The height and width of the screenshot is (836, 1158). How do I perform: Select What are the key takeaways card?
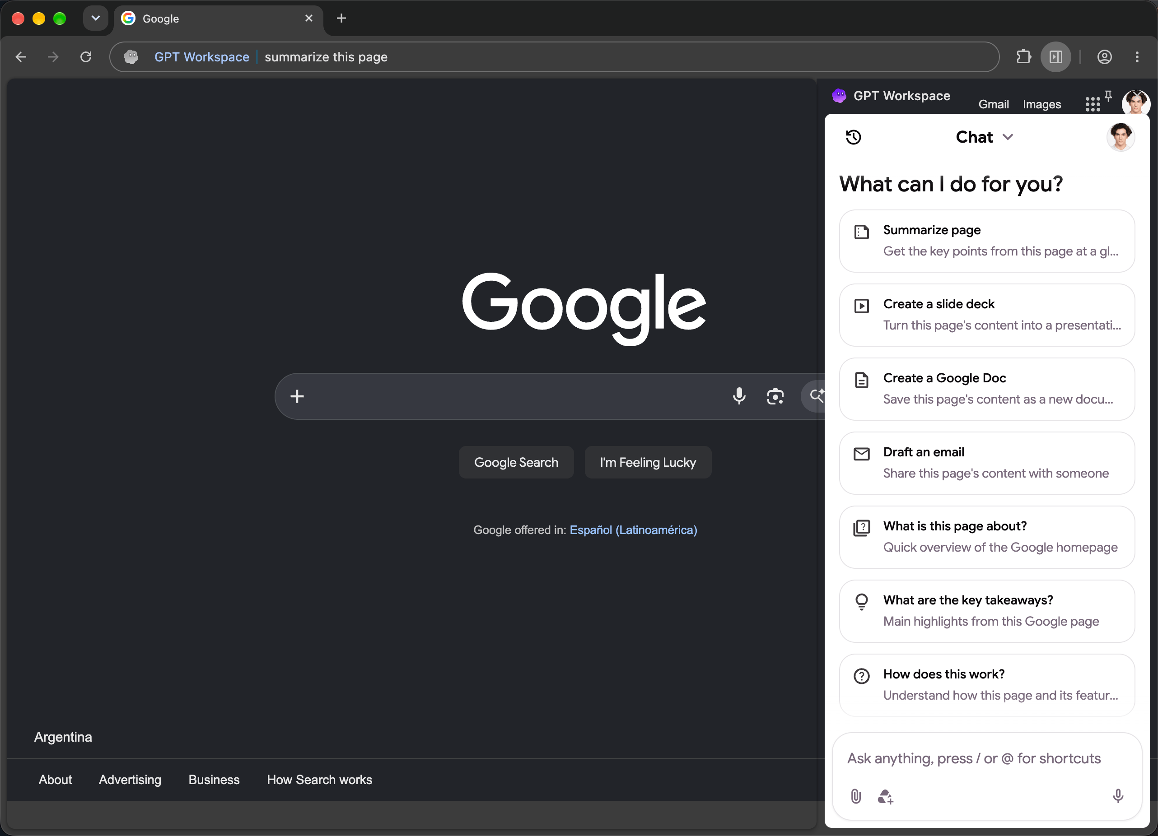click(986, 611)
